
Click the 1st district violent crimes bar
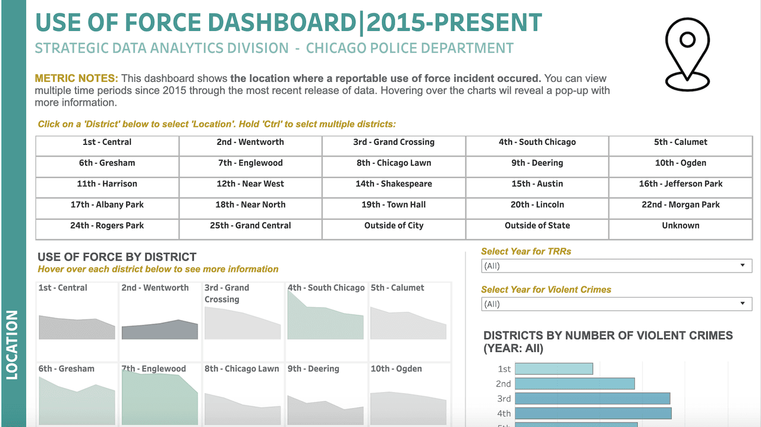coord(554,369)
